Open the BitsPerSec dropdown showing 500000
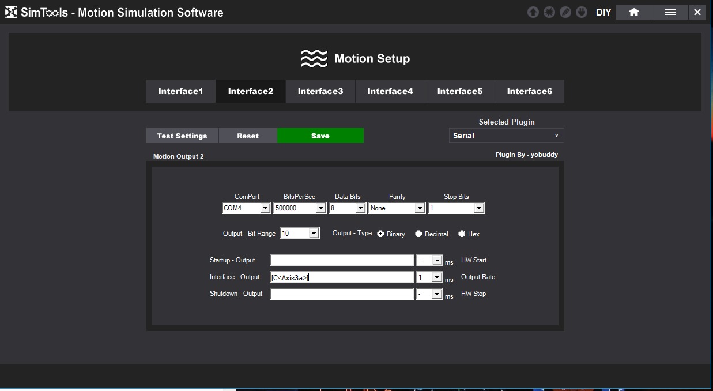Image resolution: width=713 pixels, height=391 pixels. (300, 208)
